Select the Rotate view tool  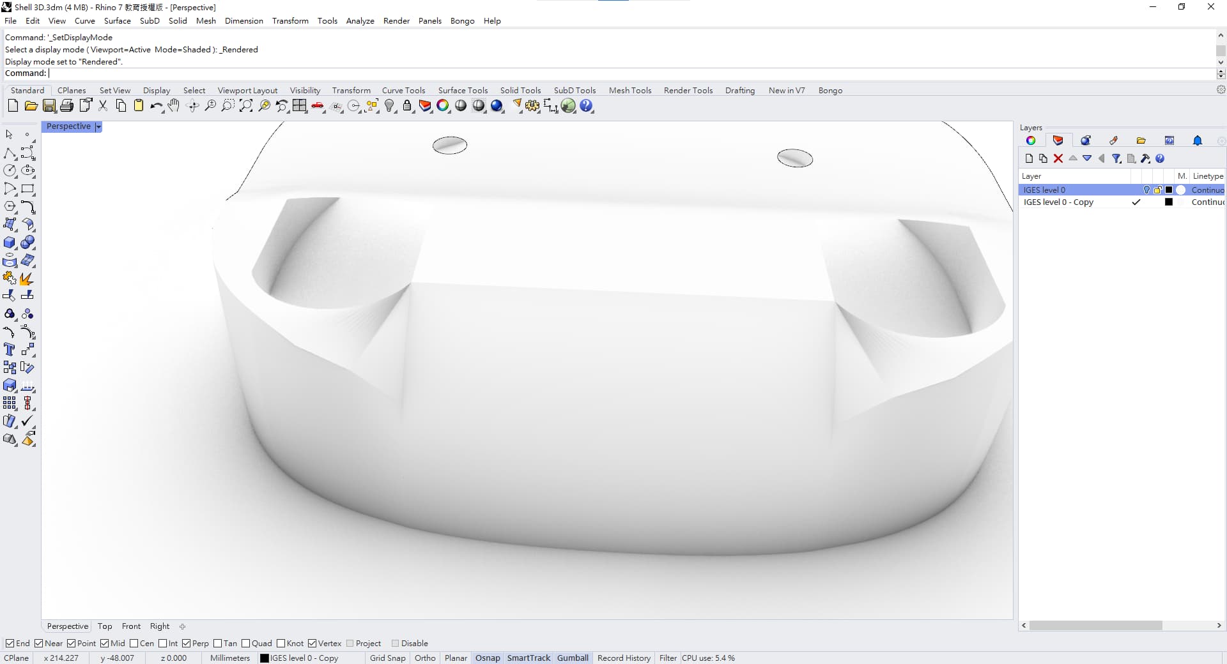(192, 106)
